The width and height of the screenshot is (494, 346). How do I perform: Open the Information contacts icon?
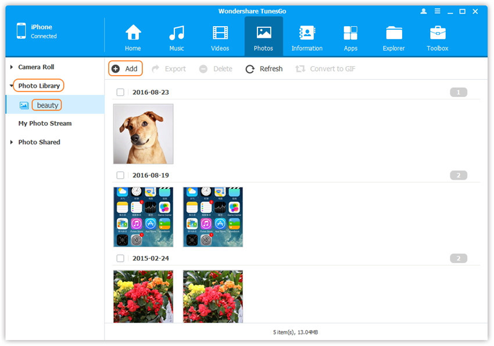(x=307, y=33)
